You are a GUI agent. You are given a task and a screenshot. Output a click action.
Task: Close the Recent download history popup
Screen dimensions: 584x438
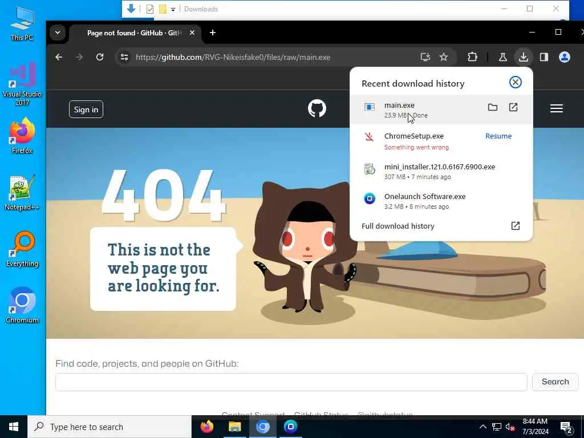[x=515, y=82]
